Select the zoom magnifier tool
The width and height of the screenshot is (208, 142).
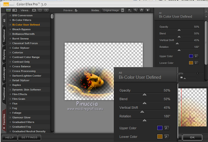click(x=135, y=10)
